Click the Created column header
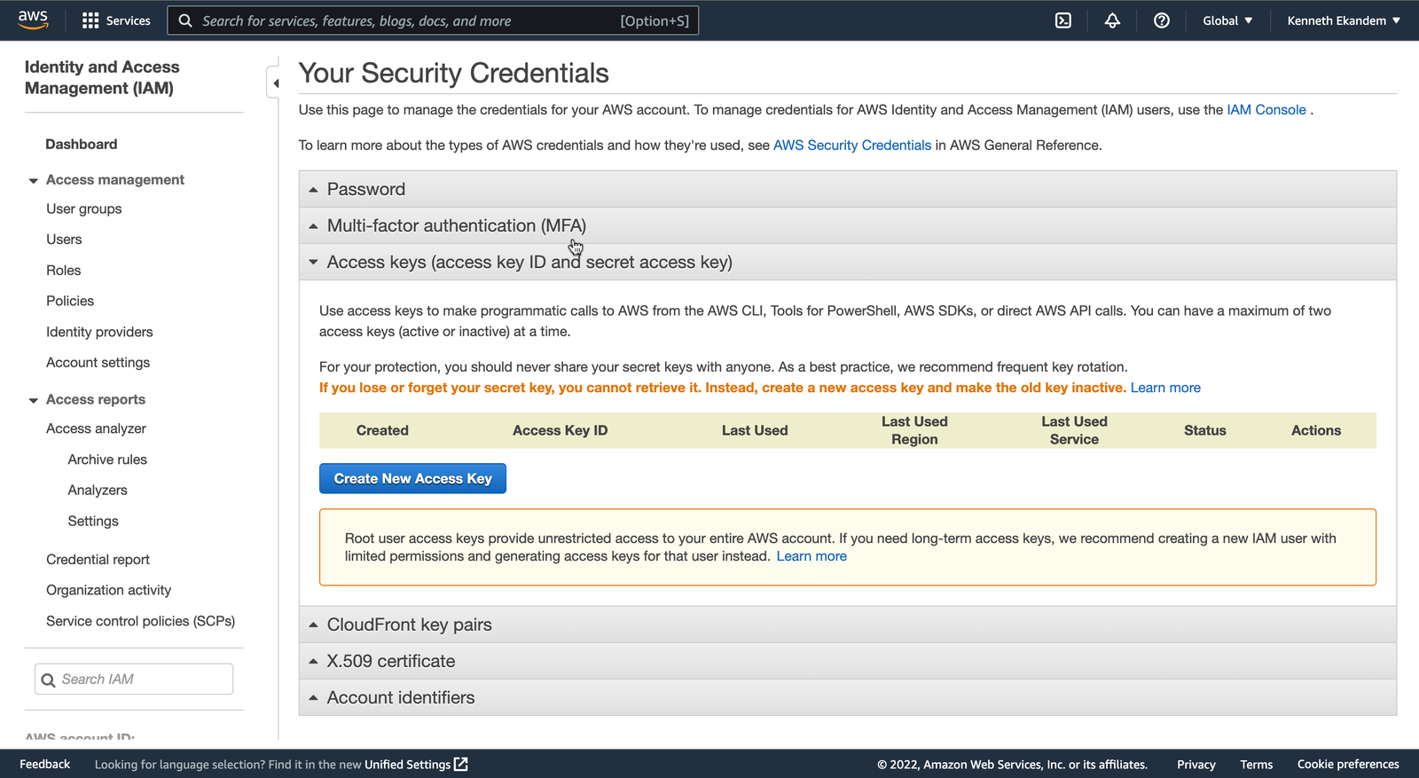The width and height of the screenshot is (1419, 778). pos(382,430)
